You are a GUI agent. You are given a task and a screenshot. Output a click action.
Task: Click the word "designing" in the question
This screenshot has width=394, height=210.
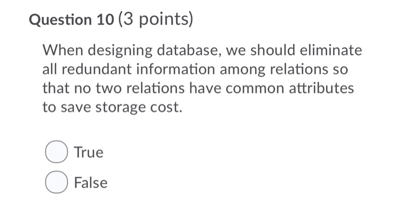coord(120,51)
